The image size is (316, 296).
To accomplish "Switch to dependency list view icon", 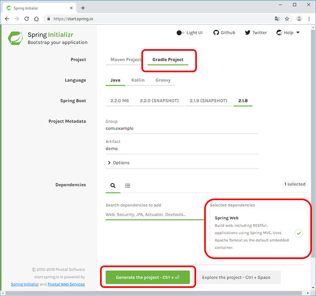I will click(128, 186).
